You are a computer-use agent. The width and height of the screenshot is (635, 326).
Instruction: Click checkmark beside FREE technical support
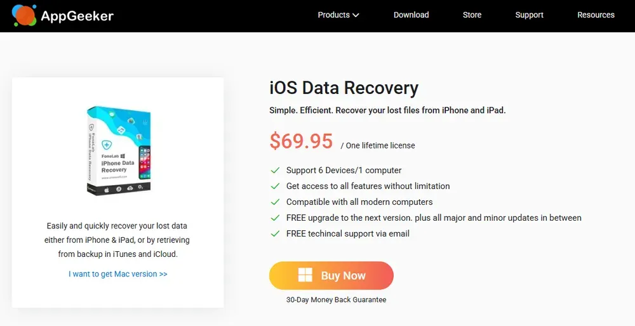[275, 234]
